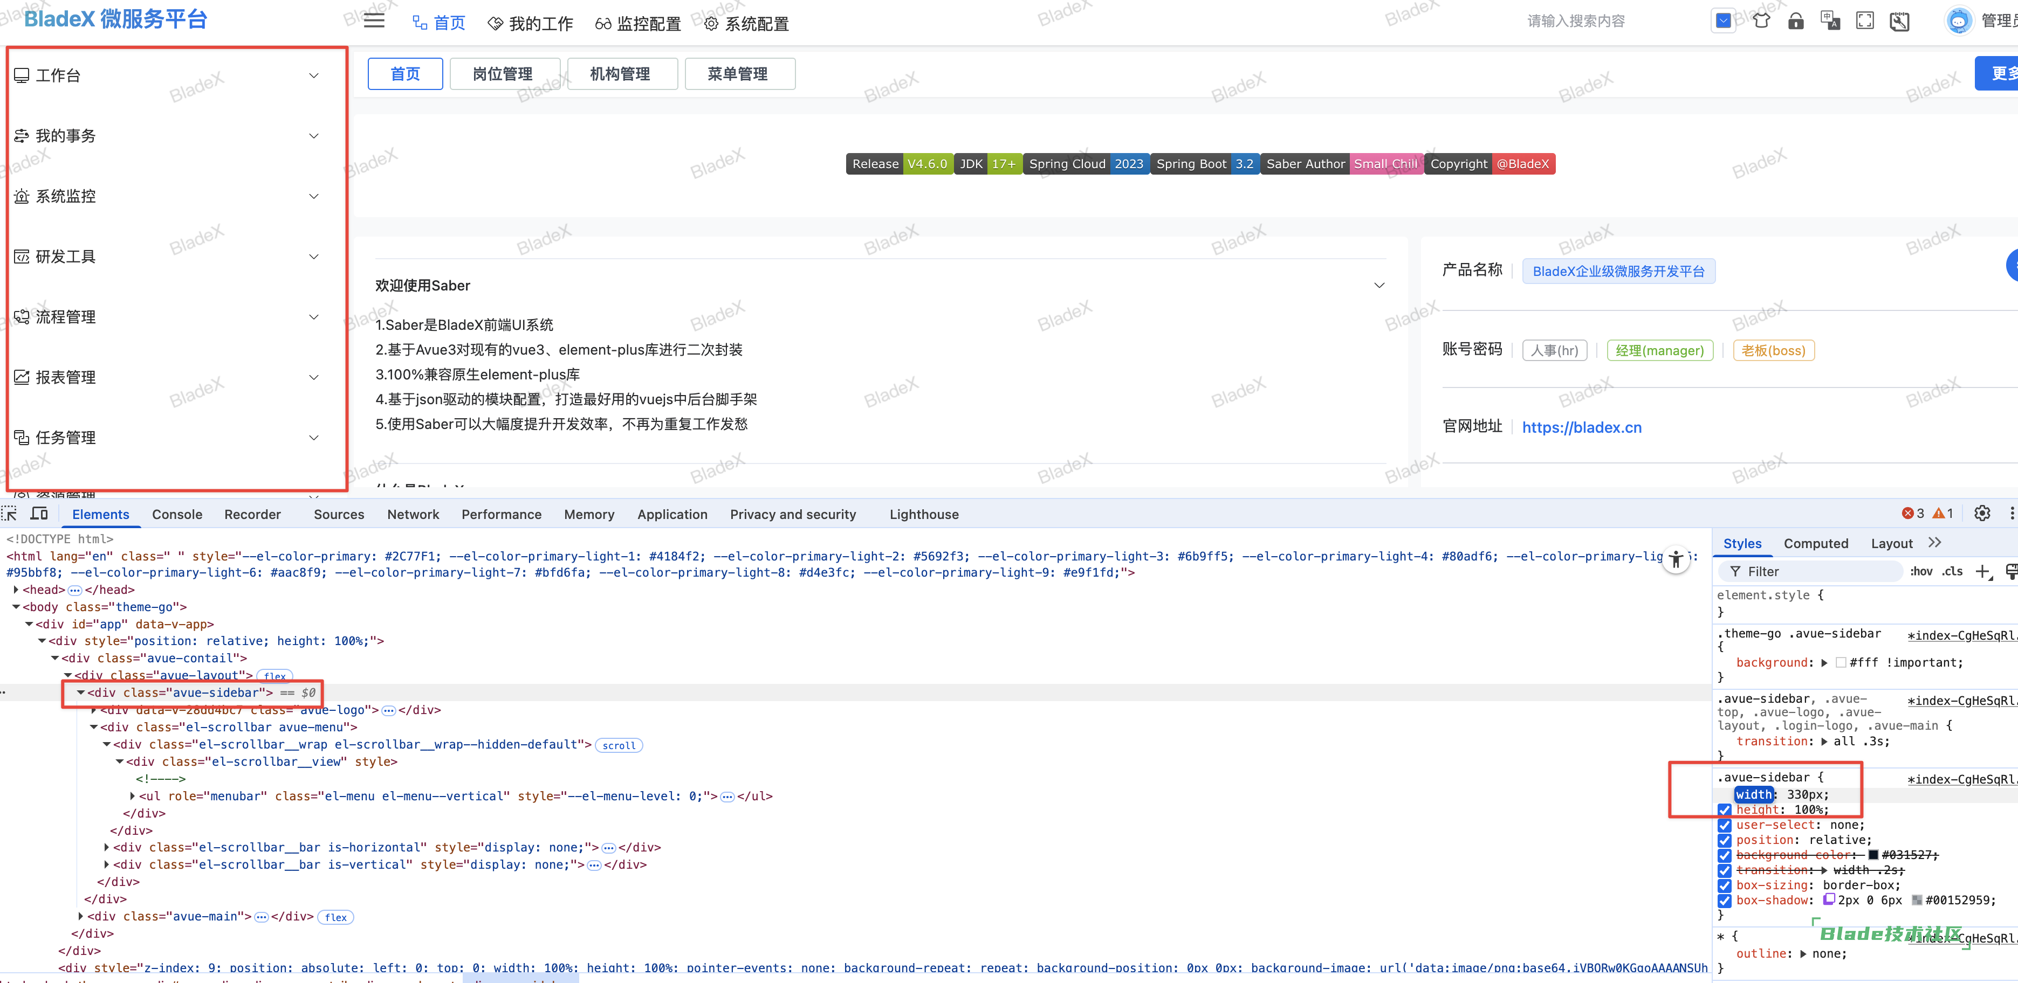2018x983 pixels.
Task: Open the accessibility figure floating button
Action: (x=1676, y=559)
